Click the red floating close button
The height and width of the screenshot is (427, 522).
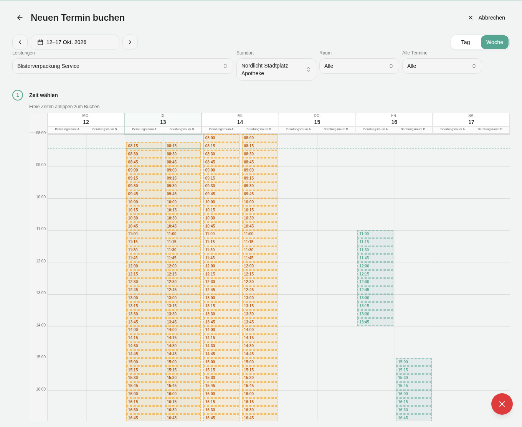[502, 404]
